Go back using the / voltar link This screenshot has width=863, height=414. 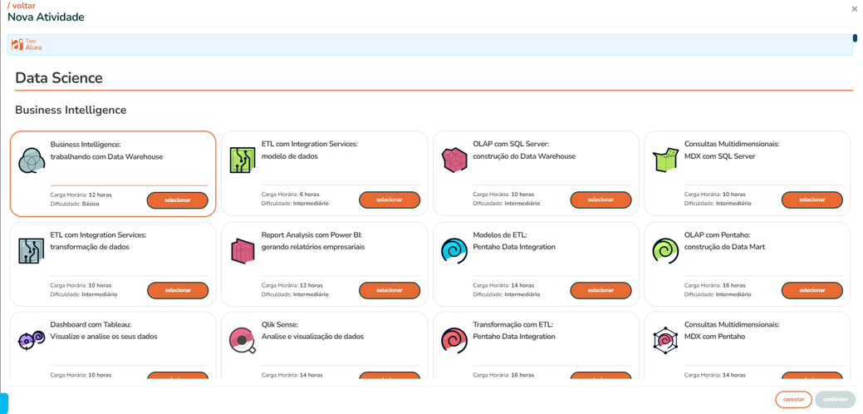(20, 6)
